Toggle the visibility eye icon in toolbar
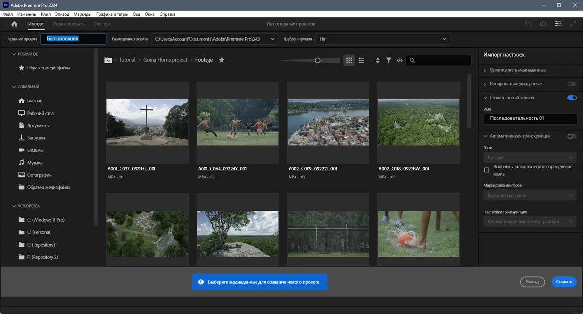The width and height of the screenshot is (583, 314). click(x=400, y=60)
